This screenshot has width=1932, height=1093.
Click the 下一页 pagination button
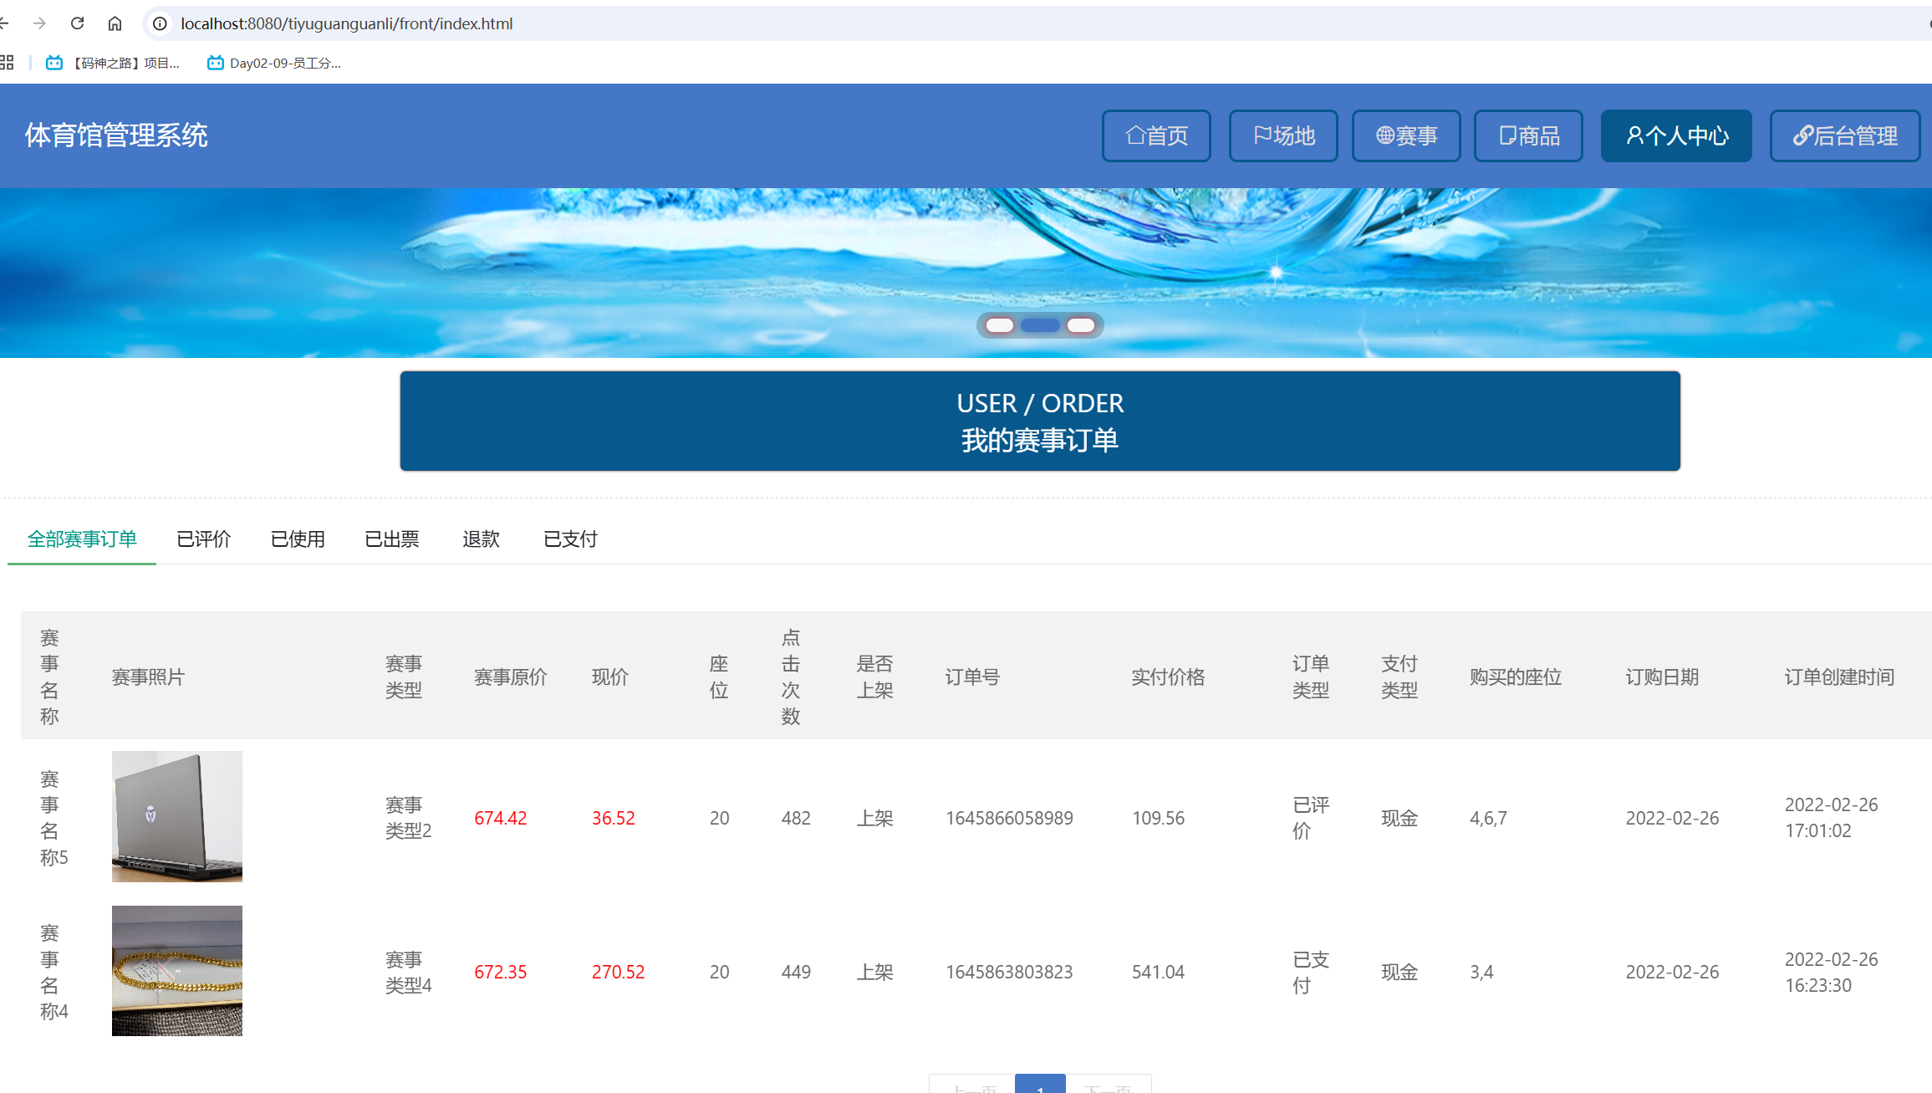1109,1086
